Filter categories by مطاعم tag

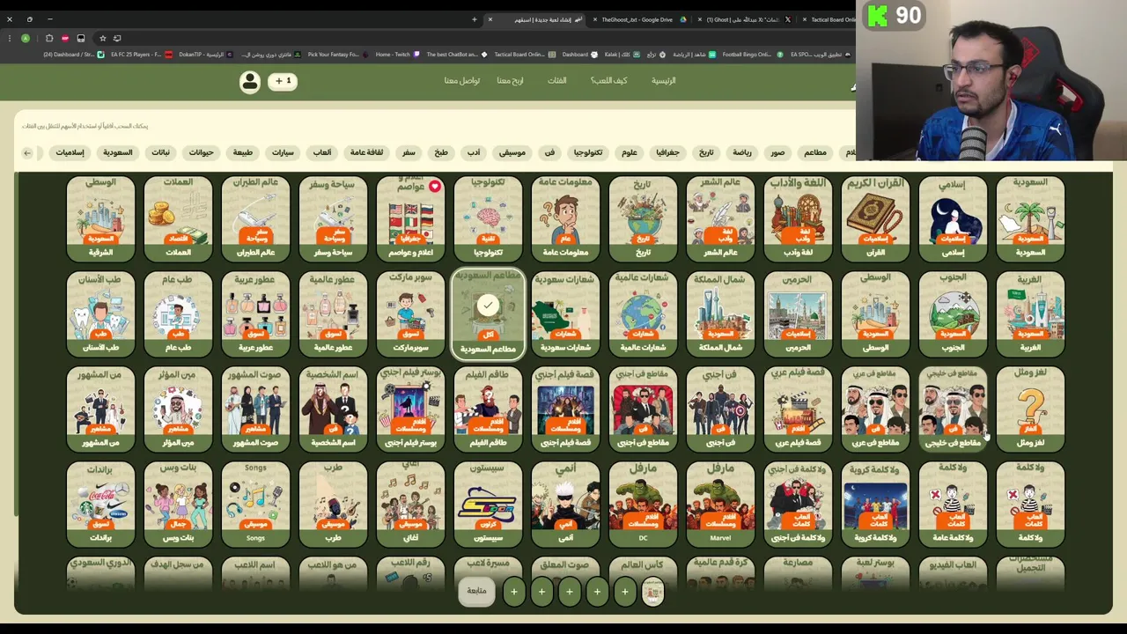pyautogui.click(x=815, y=152)
